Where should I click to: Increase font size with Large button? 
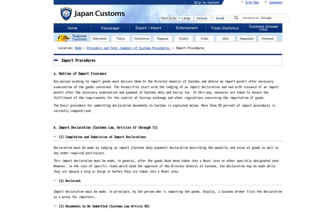click(185, 18)
